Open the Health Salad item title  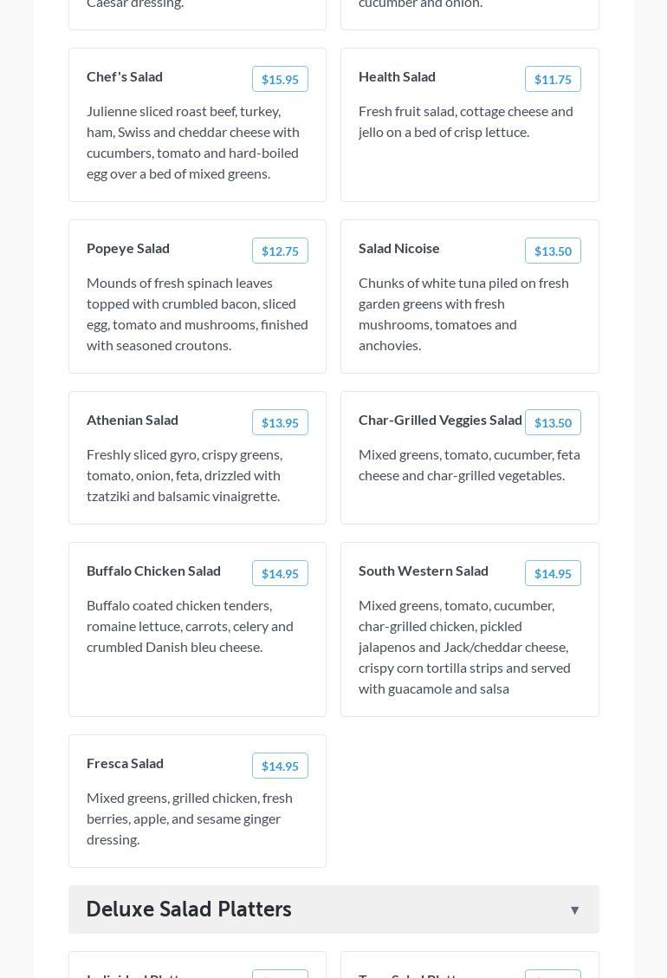[397, 76]
